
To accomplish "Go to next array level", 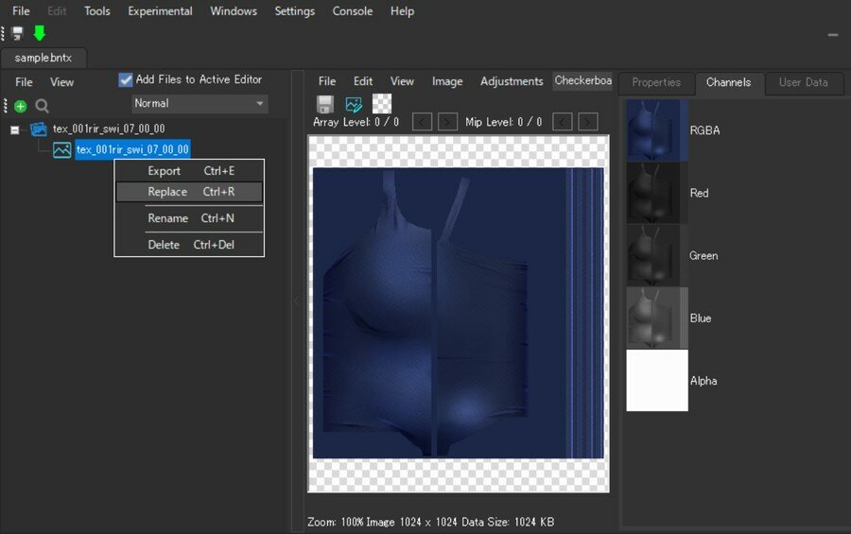I will (447, 122).
